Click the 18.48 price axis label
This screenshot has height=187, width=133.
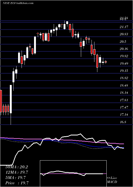tap(124, 85)
